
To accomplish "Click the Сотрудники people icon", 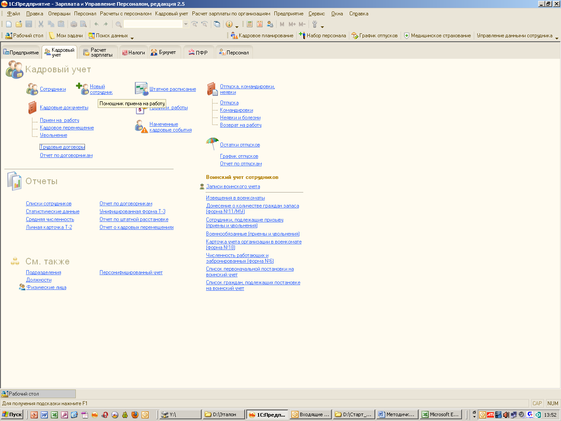I will [32, 89].
